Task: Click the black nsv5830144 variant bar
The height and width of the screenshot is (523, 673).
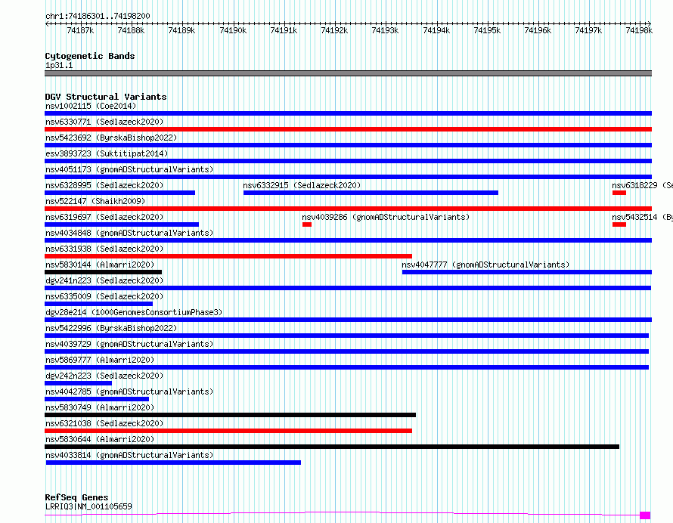Action: [x=103, y=272]
